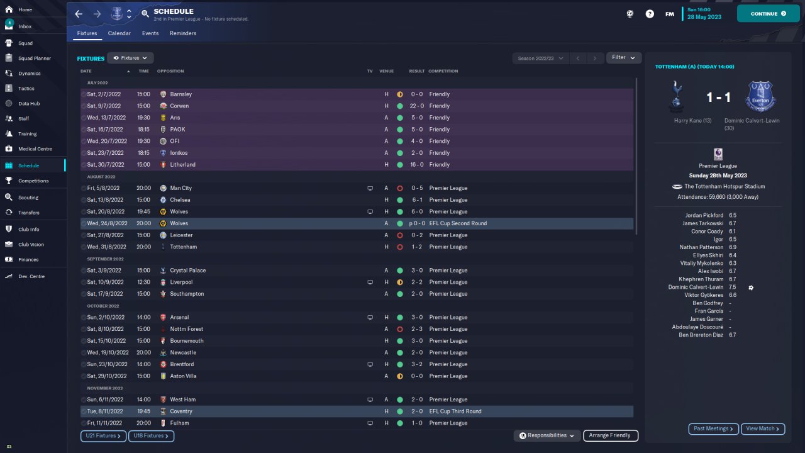Image resolution: width=805 pixels, height=453 pixels.
Task: Open the Data Hub
Action: coord(29,104)
